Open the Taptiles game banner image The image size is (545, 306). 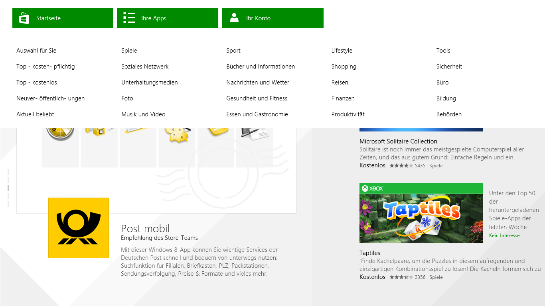(421, 218)
